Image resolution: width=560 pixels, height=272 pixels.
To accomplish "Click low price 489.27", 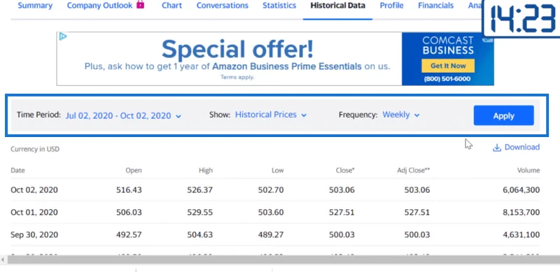I will point(271,235).
